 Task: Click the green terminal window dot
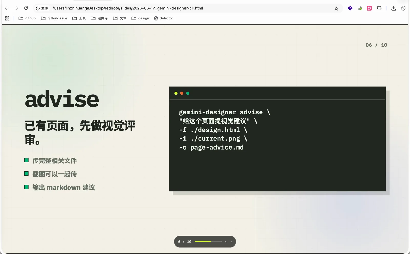(188, 93)
